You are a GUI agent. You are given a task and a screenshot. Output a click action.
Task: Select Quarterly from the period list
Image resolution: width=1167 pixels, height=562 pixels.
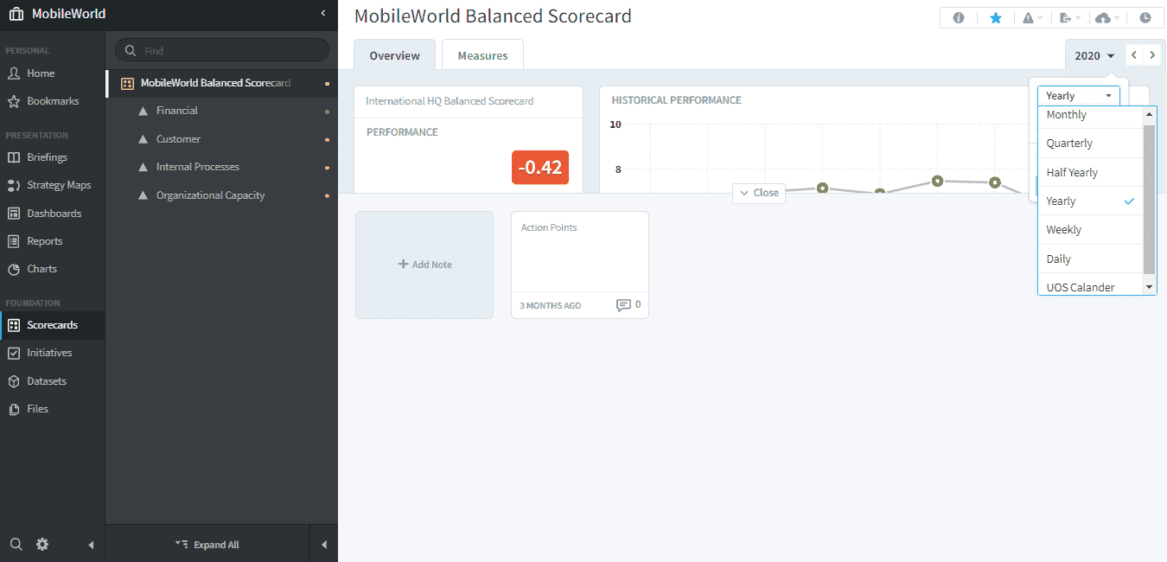pos(1091,144)
